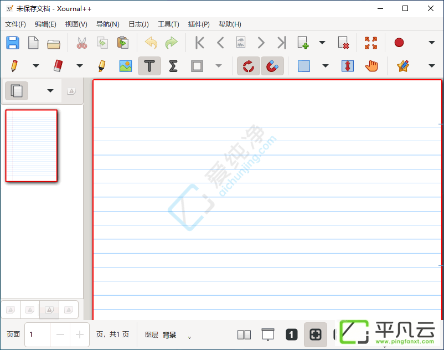Select the draw shape rectangle tool
Image resolution: width=444 pixels, height=350 pixels.
pyautogui.click(x=197, y=66)
